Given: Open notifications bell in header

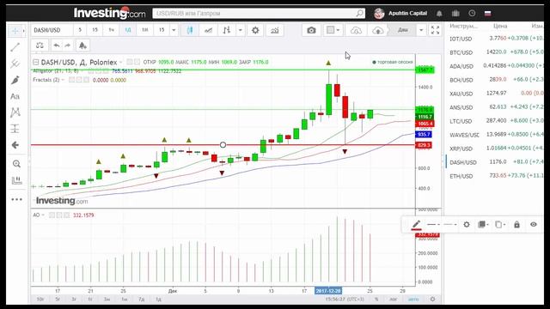Looking at the screenshot, I should [439, 14].
